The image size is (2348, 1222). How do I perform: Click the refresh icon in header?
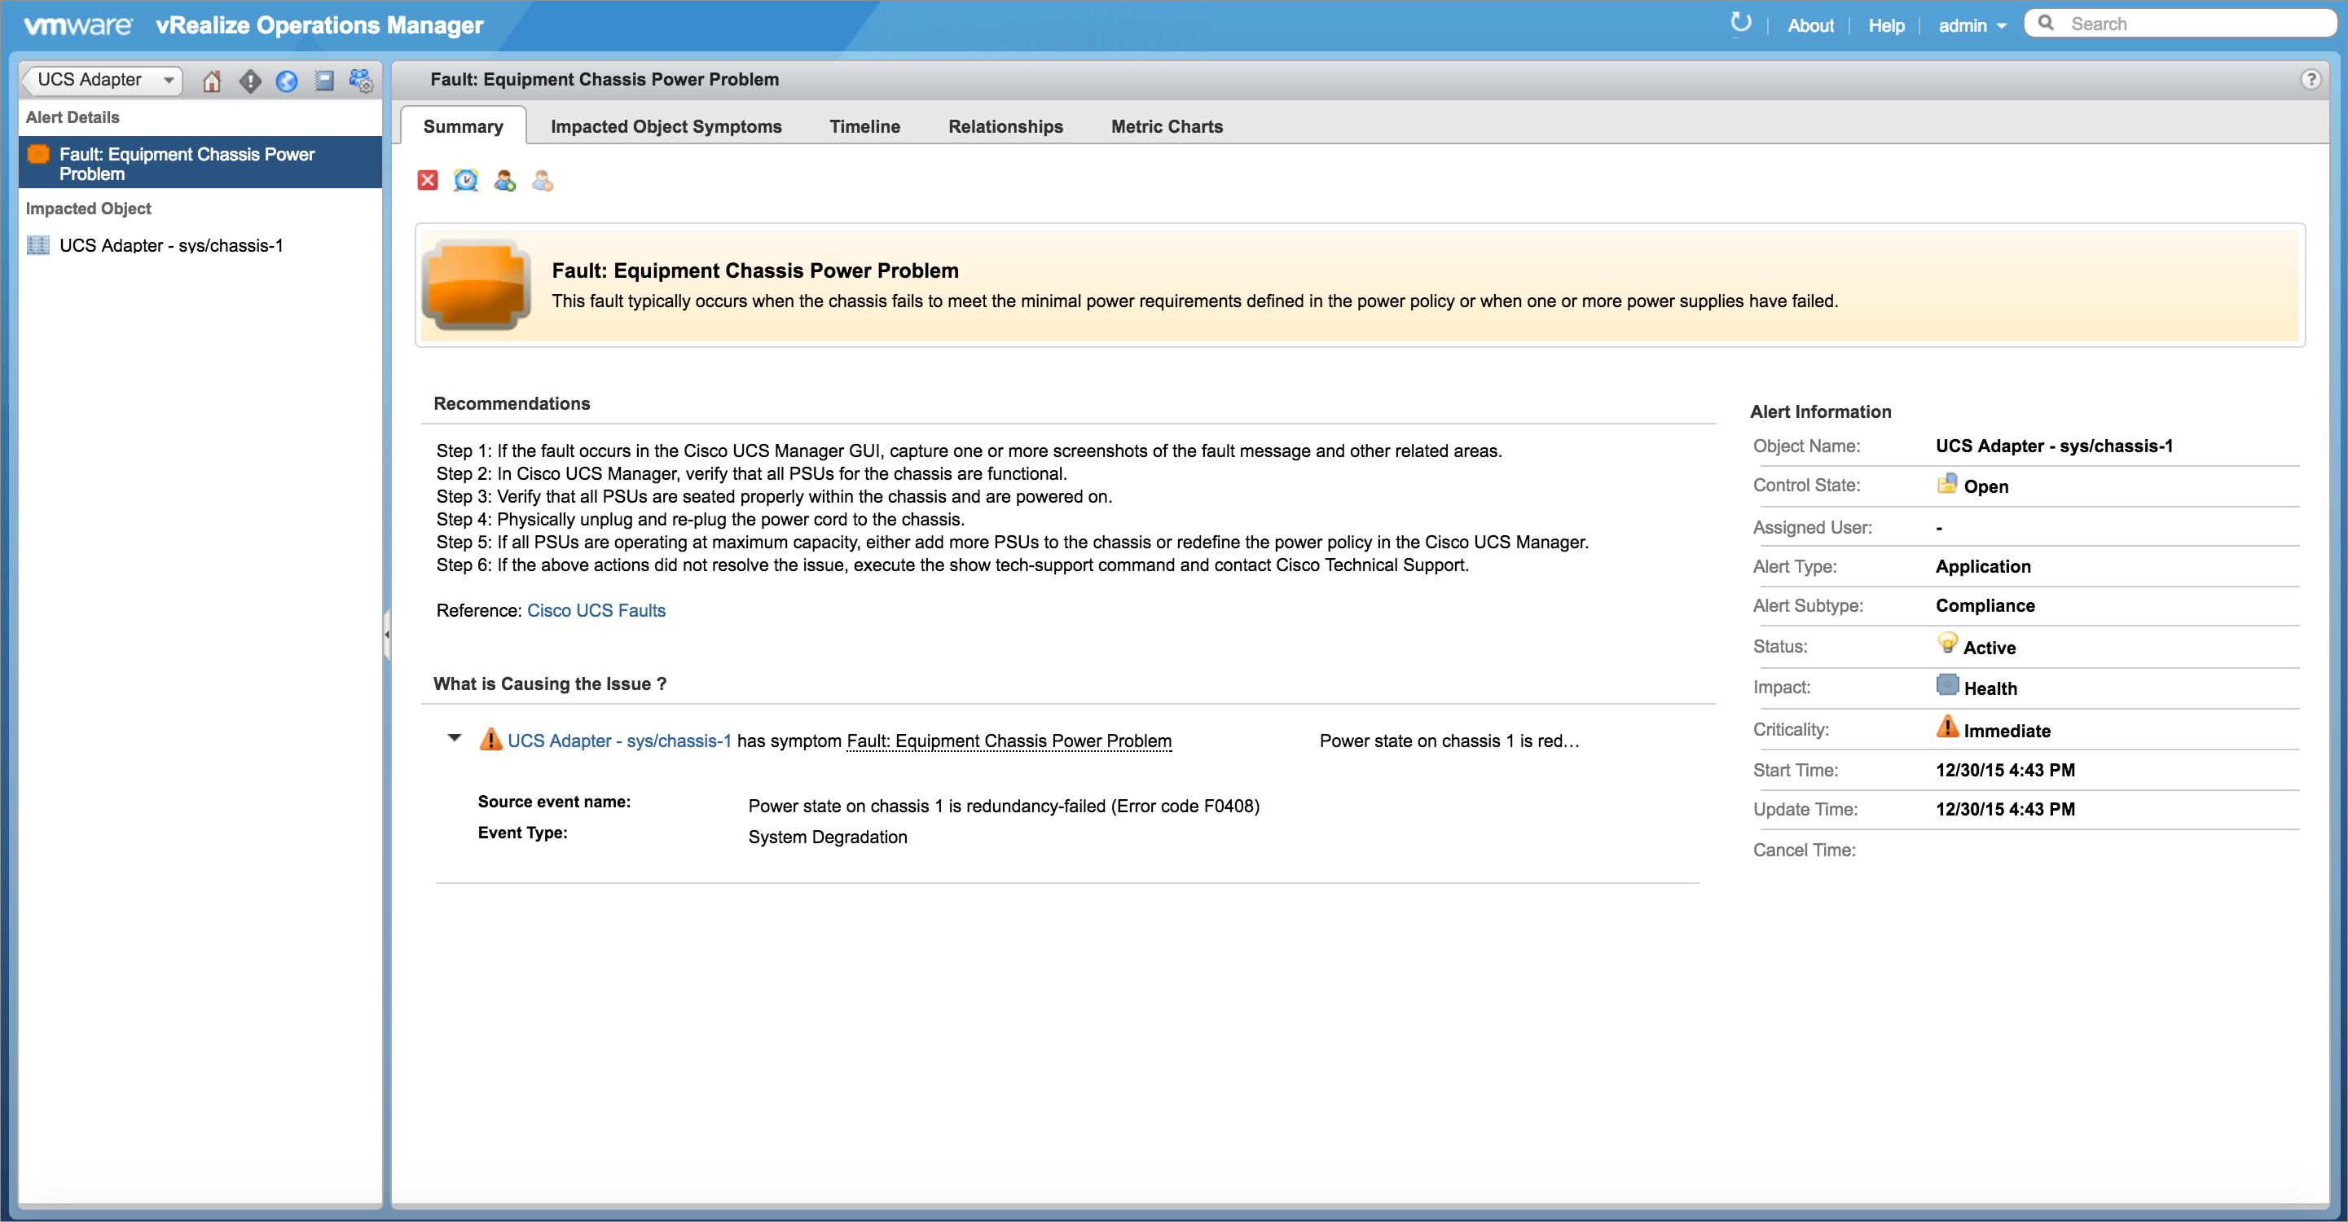(x=1740, y=24)
